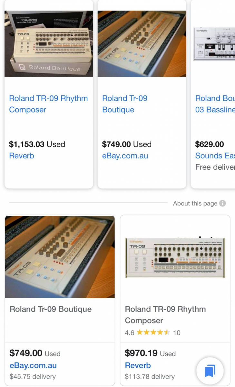235x387 pixels.
Task: Open large TR-09 Boutique photo in lower grid
Action: pos(60,257)
